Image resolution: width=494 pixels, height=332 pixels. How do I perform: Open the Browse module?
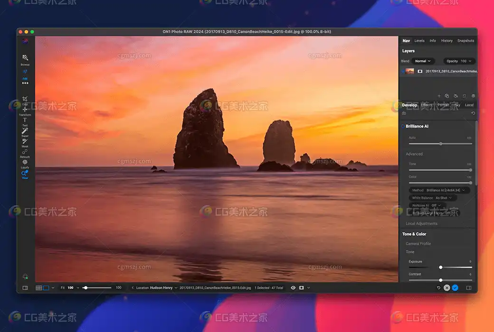click(x=25, y=58)
